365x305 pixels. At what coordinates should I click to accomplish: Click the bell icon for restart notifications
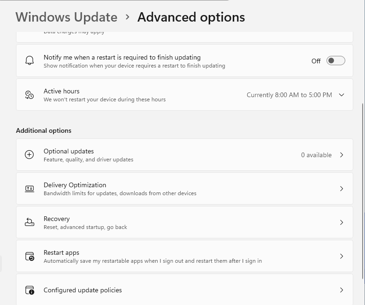(x=30, y=61)
